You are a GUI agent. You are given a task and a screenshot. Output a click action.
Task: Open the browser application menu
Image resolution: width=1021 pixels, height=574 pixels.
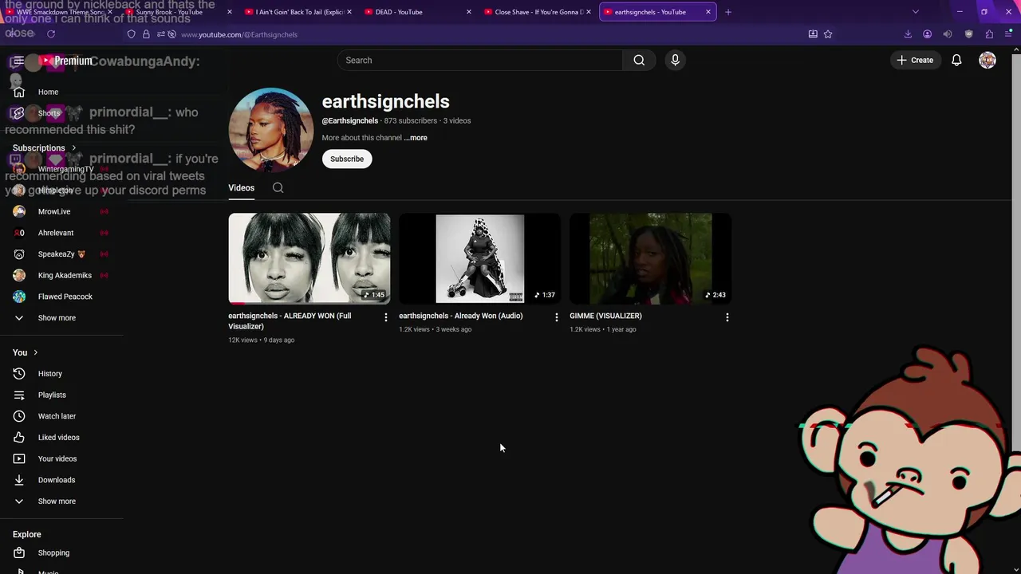1009,34
